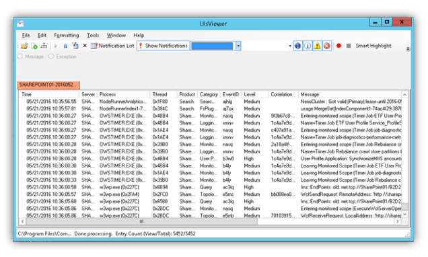
Task: Click the horizontal scrollbar left arrow
Action: tap(22, 221)
